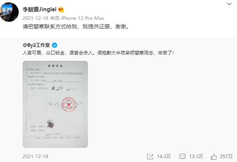237x162 pixels.
Task: Click the repost share icon
Action: 150,157
